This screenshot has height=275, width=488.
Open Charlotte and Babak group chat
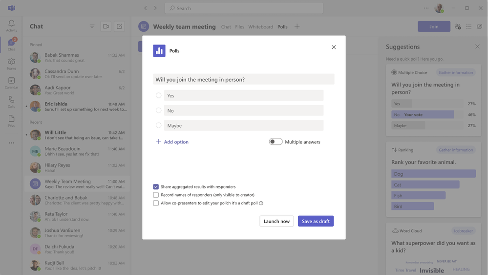pyautogui.click(x=77, y=200)
